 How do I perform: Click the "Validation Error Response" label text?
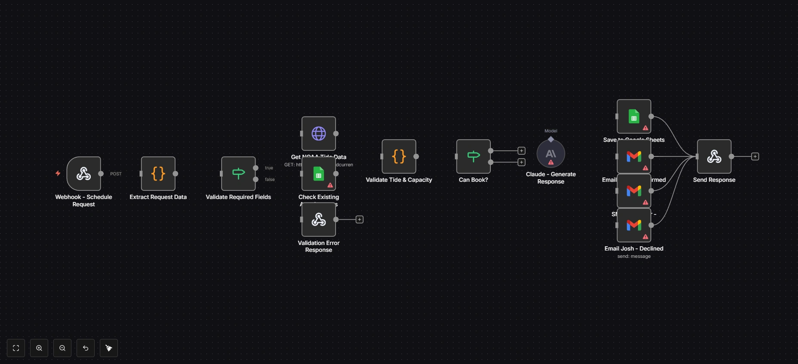click(x=318, y=246)
